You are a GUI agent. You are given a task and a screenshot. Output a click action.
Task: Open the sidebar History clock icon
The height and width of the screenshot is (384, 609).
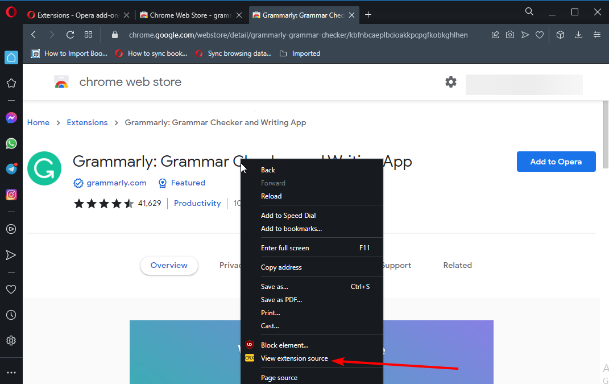coord(11,315)
